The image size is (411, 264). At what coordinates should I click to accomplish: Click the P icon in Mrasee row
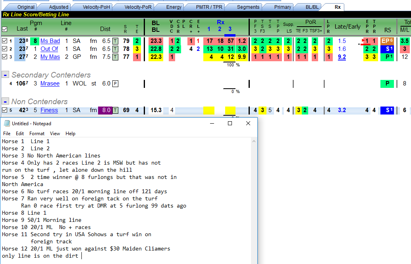pyautogui.click(x=115, y=84)
